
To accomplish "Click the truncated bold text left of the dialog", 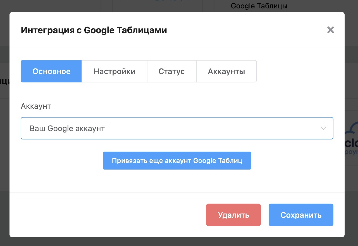I will 4,81.
